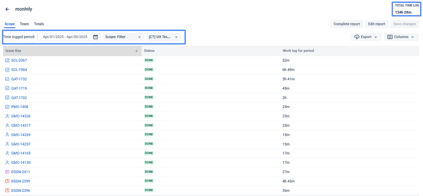423x196 pixels.
Task: Click the Save changes button
Action: (x=404, y=24)
